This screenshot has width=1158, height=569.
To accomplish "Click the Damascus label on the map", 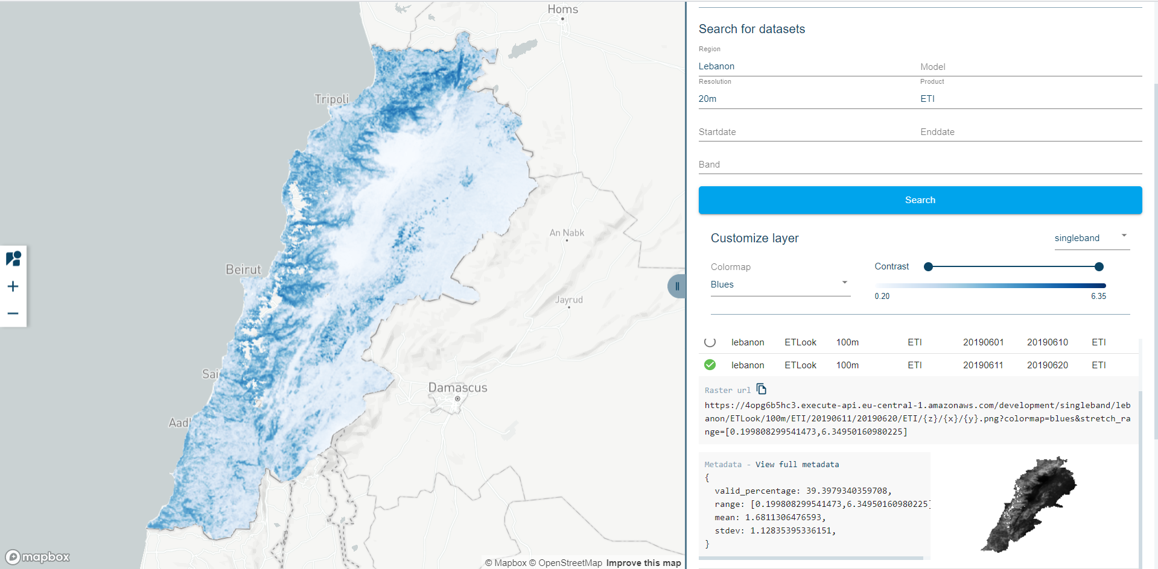I will click(457, 388).
